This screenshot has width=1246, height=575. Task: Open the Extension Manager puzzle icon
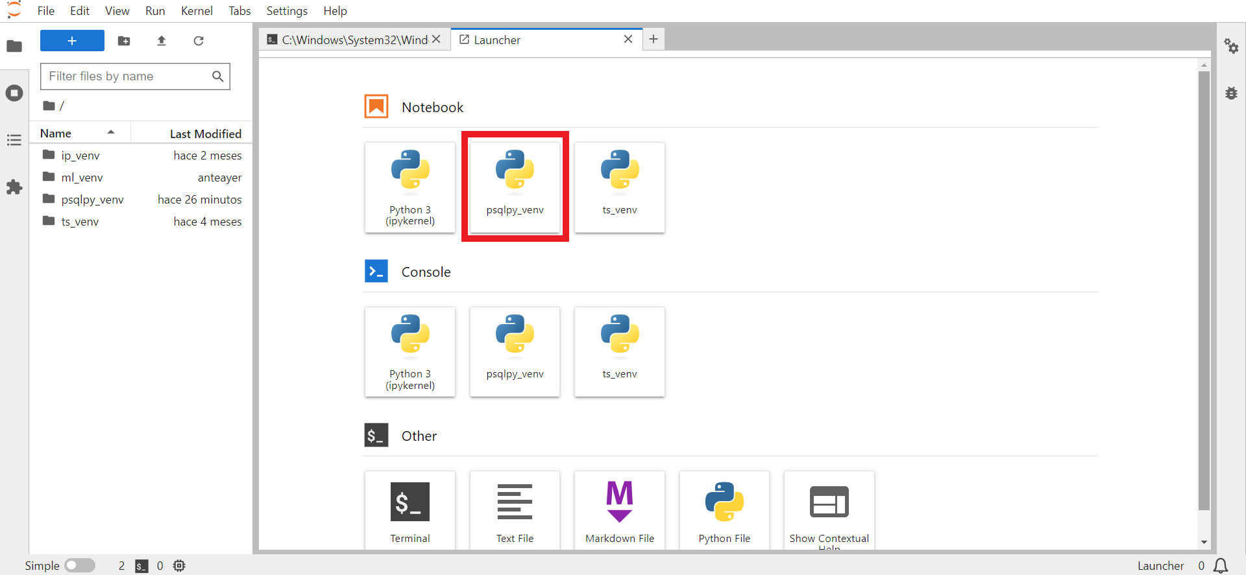click(x=14, y=187)
